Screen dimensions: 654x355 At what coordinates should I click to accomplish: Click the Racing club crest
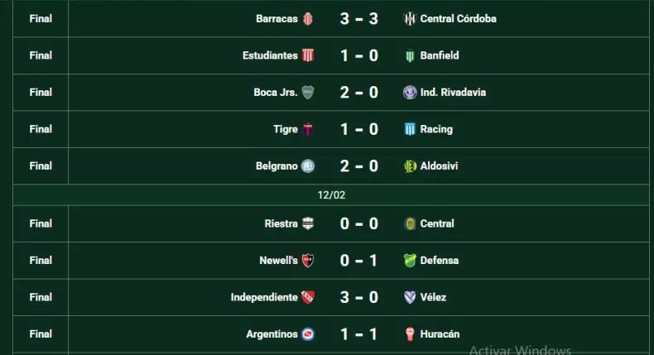coord(409,129)
